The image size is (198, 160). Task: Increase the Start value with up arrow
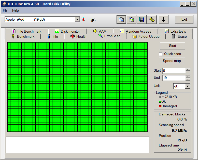(188, 70)
